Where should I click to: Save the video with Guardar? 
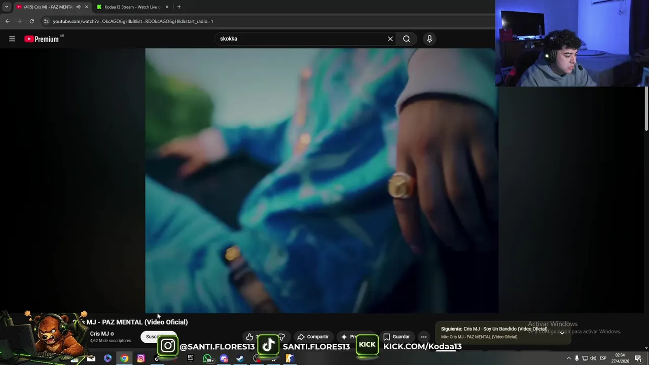[396, 337]
